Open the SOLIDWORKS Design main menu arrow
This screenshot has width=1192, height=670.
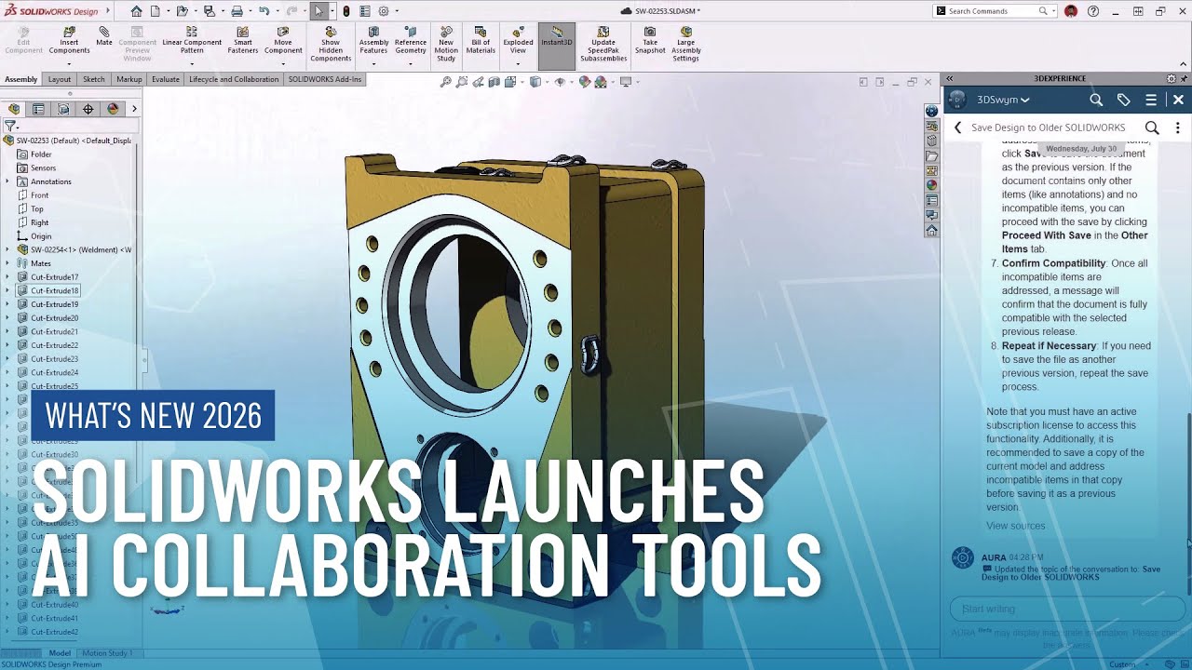(106, 11)
